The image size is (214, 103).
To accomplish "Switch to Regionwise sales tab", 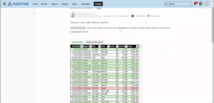I will 94,42.
